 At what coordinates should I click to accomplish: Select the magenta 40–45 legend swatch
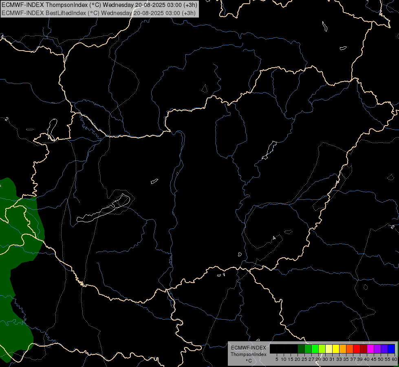click(370, 349)
